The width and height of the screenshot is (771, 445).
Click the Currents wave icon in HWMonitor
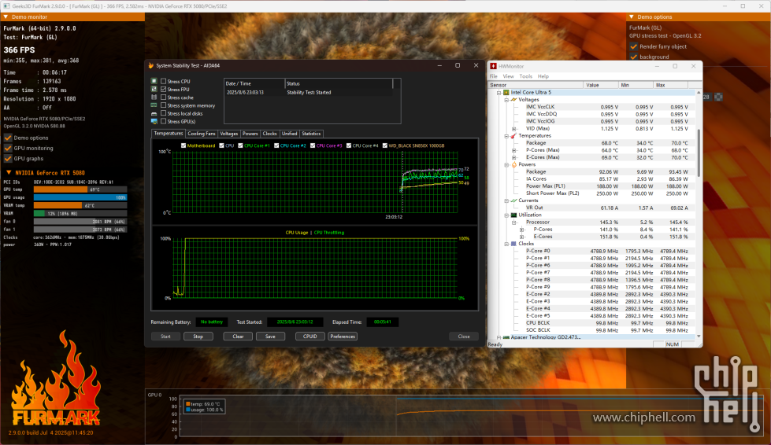[x=513, y=200]
